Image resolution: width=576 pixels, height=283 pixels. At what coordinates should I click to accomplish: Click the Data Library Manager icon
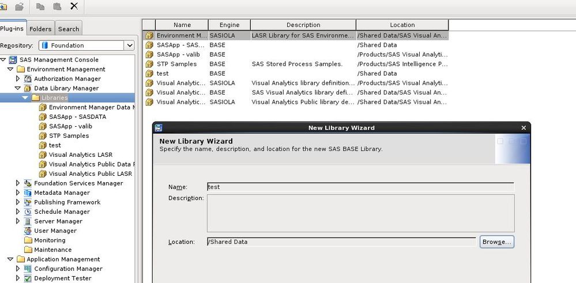pos(28,88)
